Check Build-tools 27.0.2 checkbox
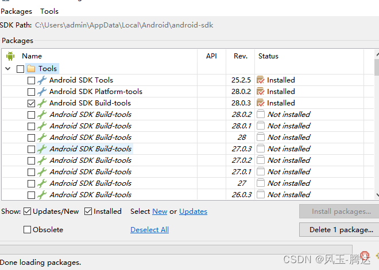The image size is (379, 270). [31, 161]
